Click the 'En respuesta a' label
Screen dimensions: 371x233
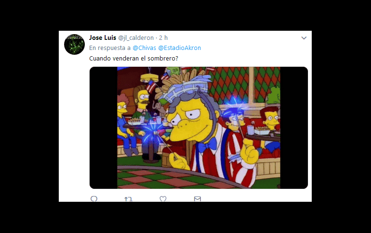[110, 48]
